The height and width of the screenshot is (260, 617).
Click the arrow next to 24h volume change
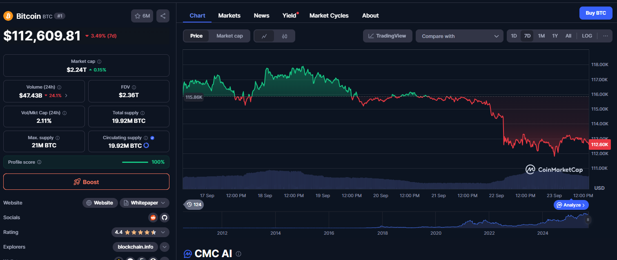click(x=66, y=96)
